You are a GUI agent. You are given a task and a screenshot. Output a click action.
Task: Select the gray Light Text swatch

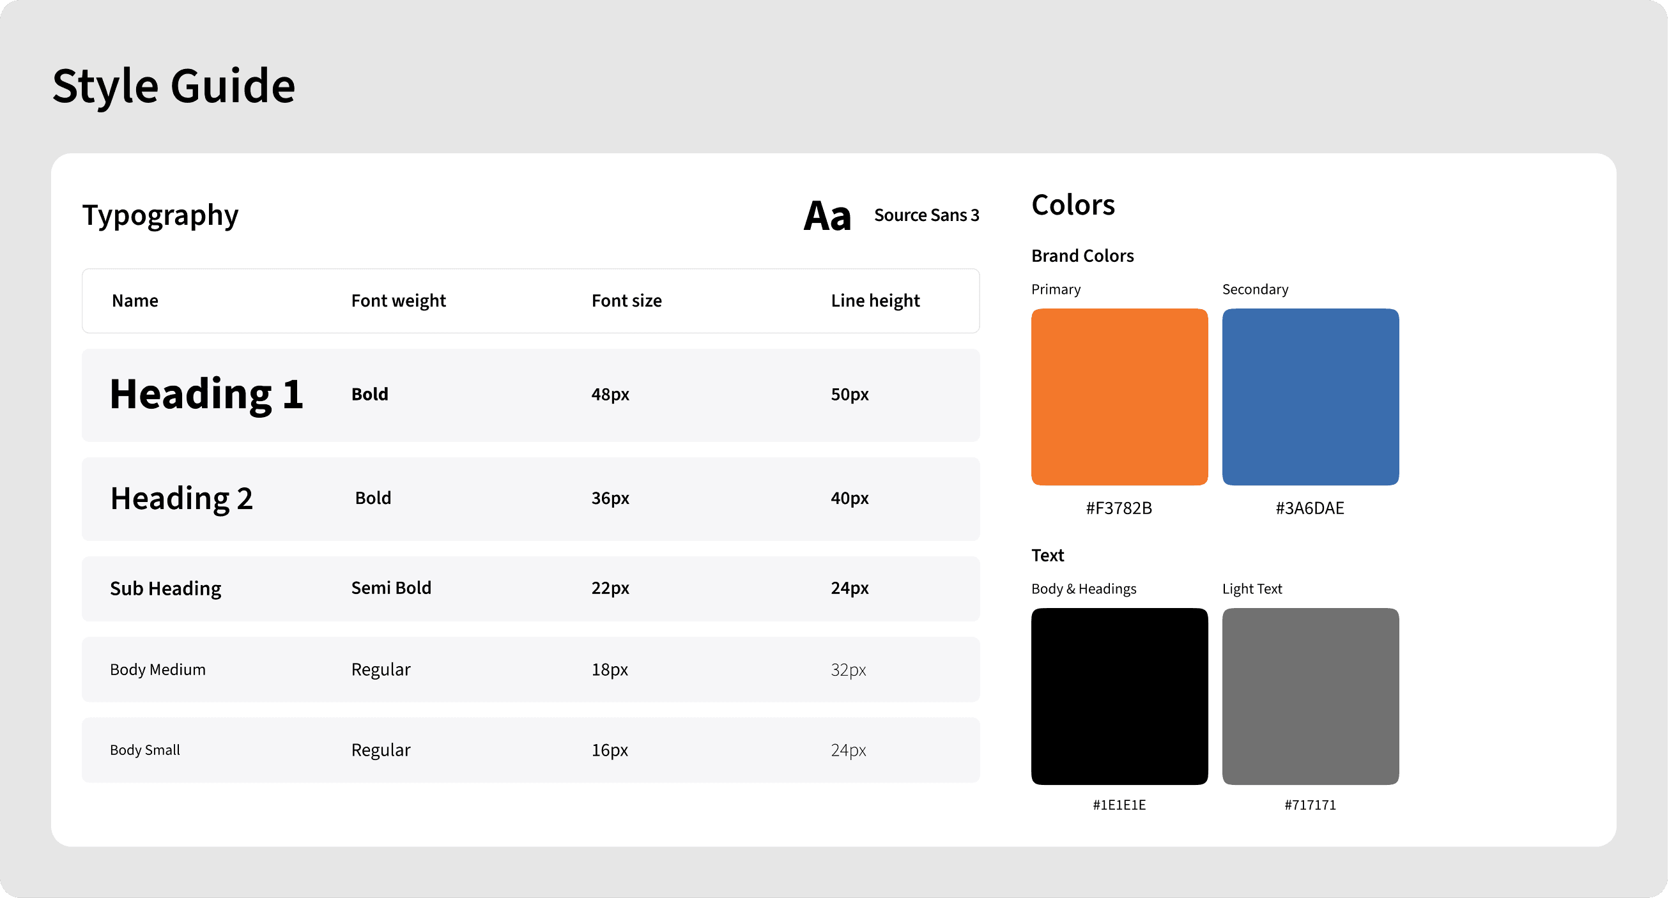1310,696
